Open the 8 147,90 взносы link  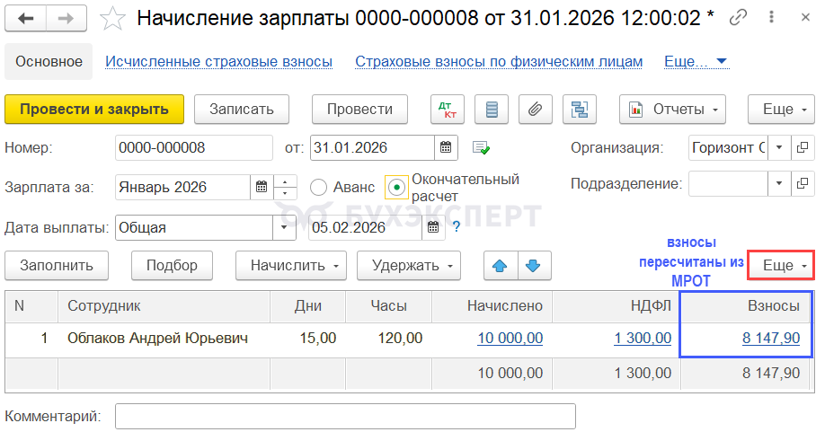[x=770, y=338]
